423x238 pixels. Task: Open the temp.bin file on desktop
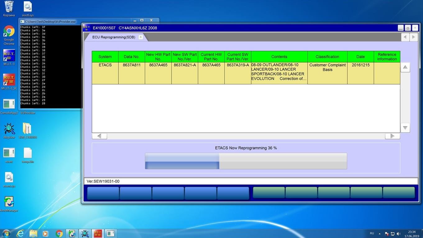pos(28,155)
